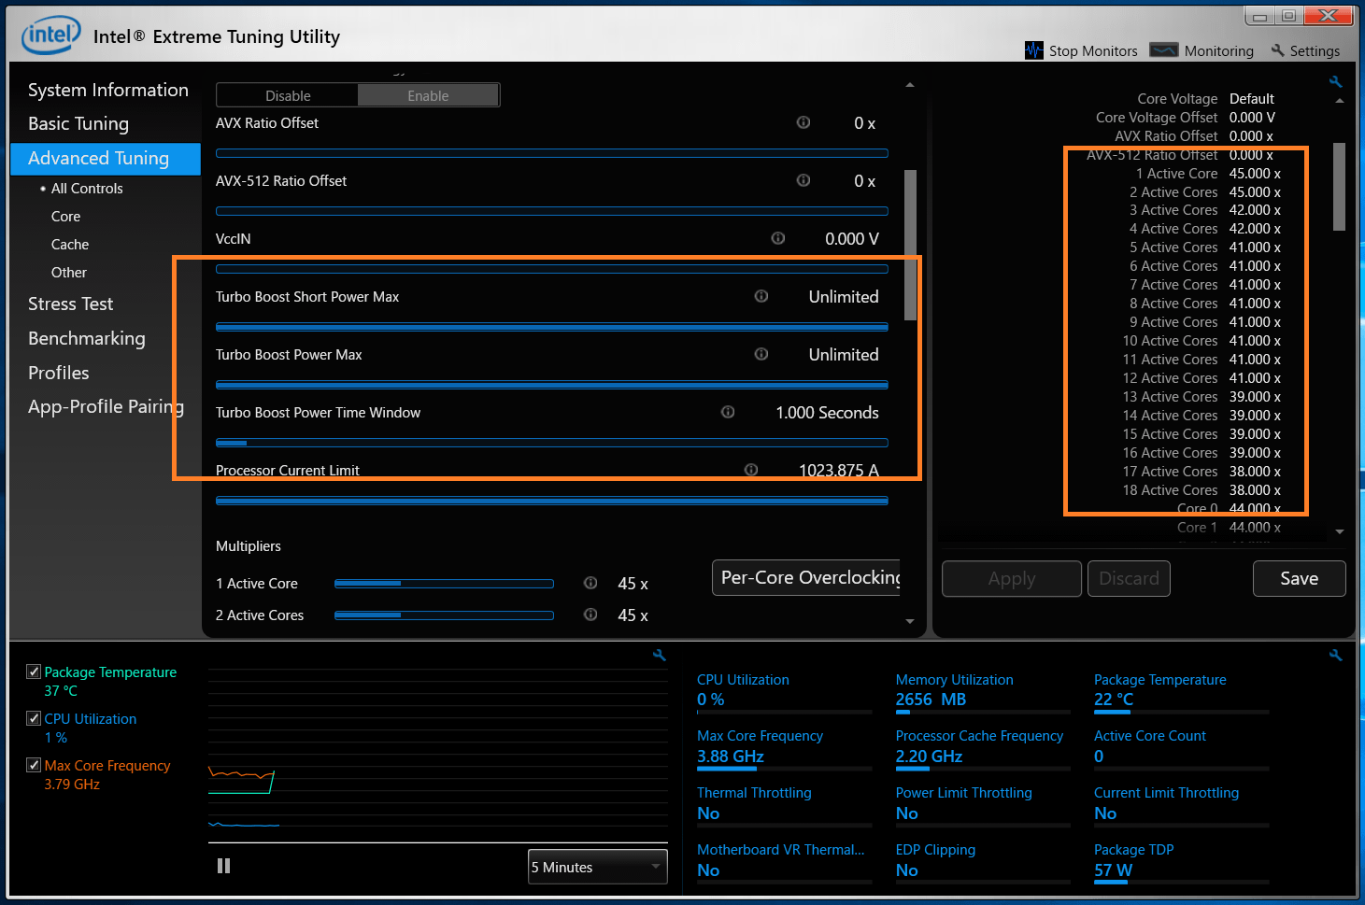Click the wrench icon atop the right settings panel

tap(1335, 82)
